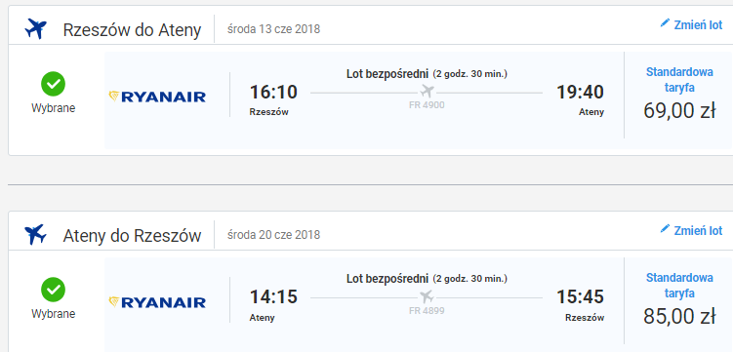The height and width of the screenshot is (352, 733).
Task: Click the grey plane icon above FR 4900
Action: tap(427, 91)
